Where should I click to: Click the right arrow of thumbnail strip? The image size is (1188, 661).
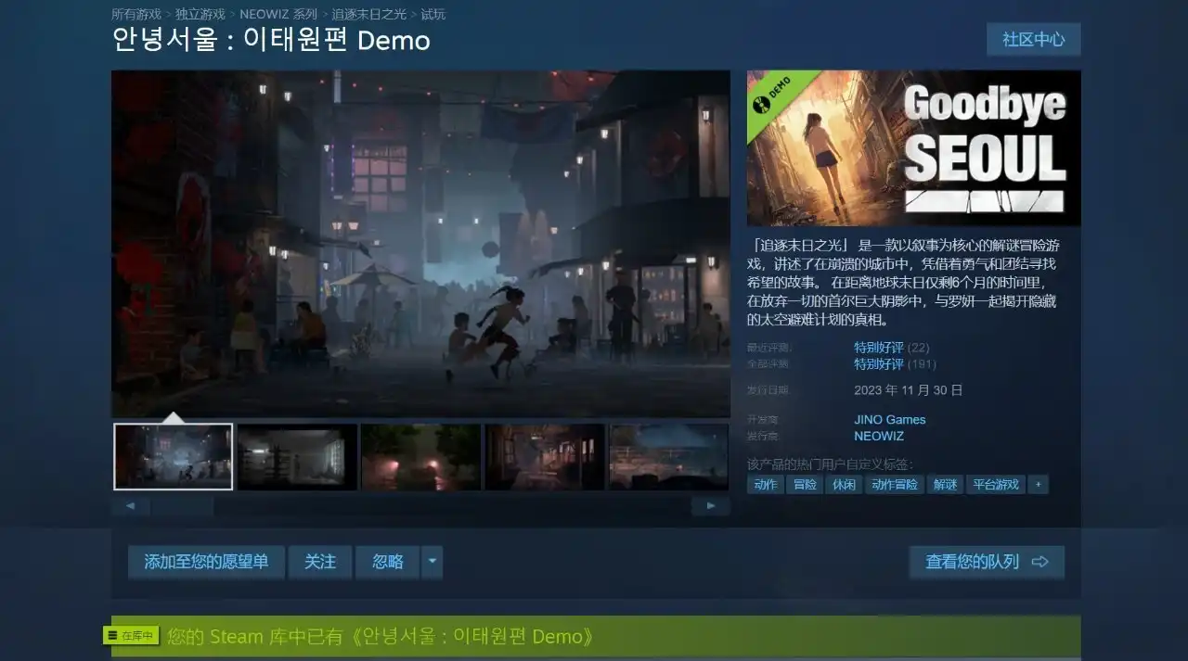click(x=711, y=506)
